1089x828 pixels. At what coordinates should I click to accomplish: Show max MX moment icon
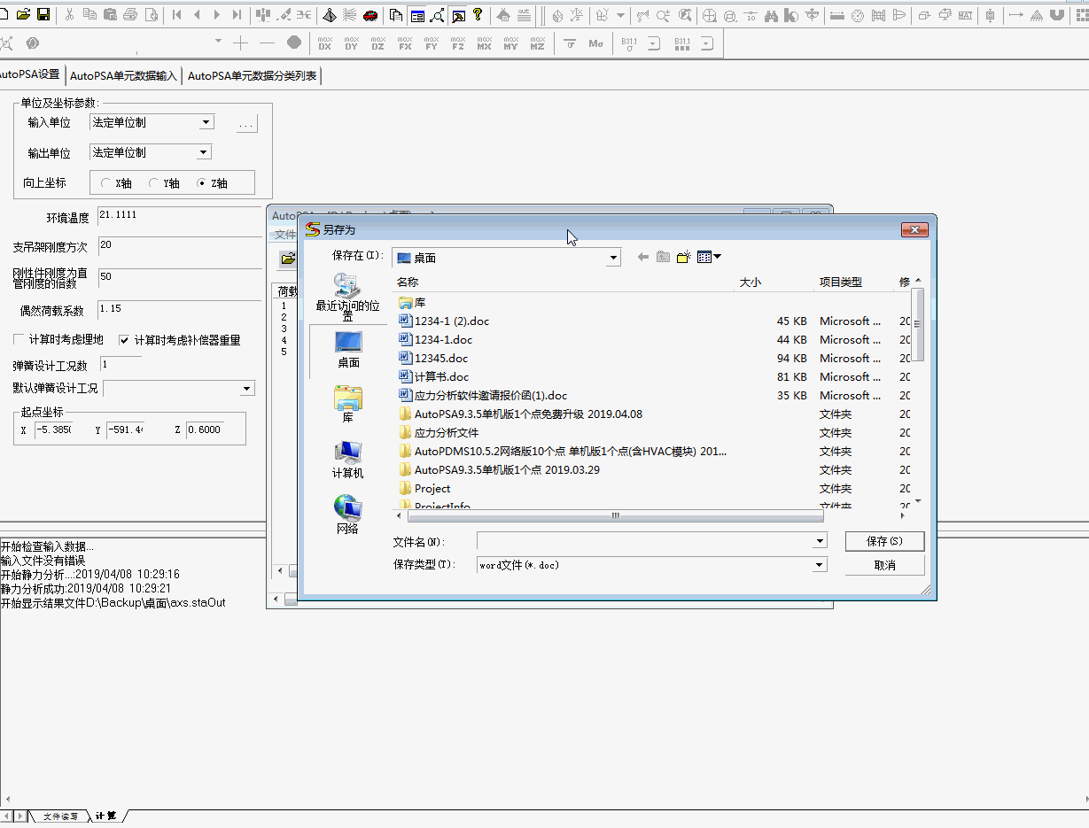click(x=485, y=43)
